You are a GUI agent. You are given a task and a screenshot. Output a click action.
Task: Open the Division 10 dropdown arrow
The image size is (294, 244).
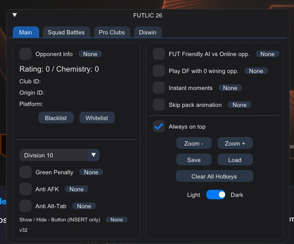pyautogui.click(x=94, y=155)
